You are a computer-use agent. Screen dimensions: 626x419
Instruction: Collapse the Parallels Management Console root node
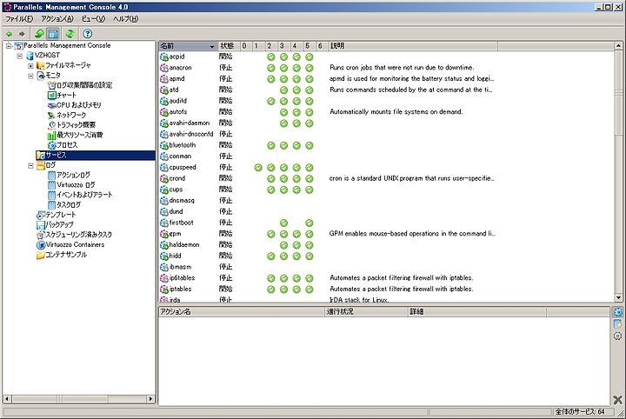9,46
